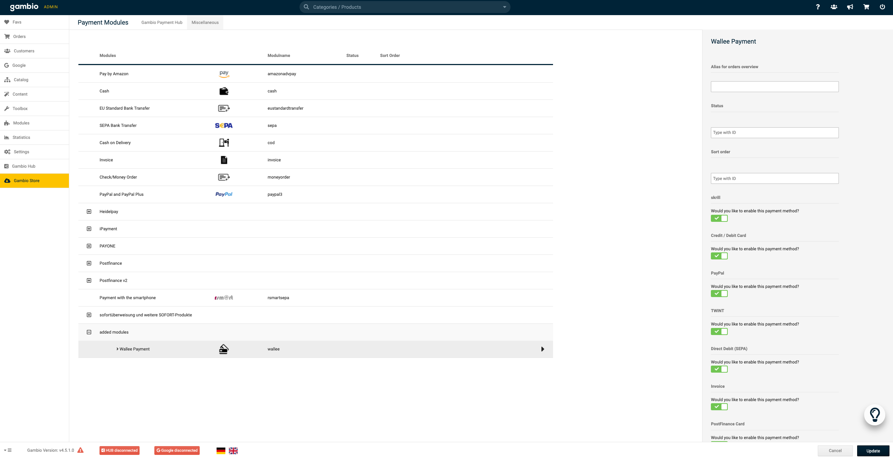Click the Alias for orders overview field
Viewport: 893px width, 457px height.
tap(775, 86)
